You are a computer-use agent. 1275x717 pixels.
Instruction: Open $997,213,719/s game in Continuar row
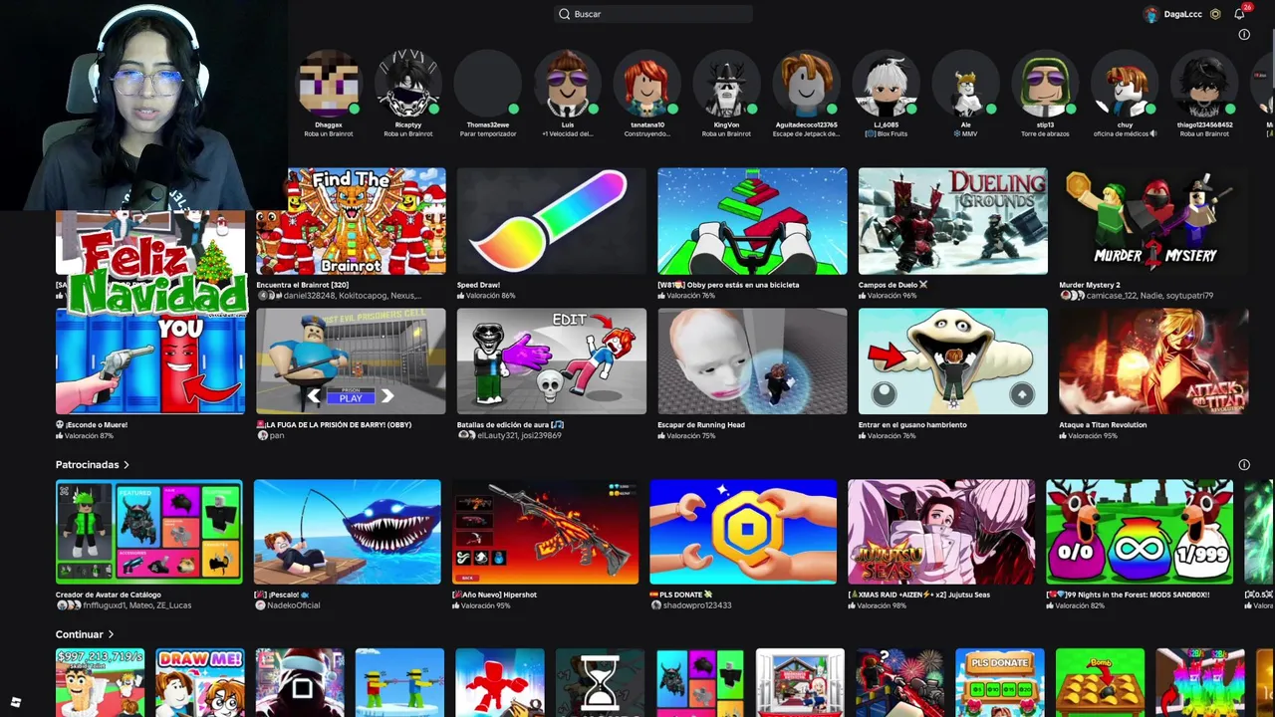[100, 683]
